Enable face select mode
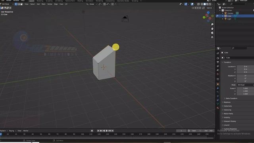Screen dimensions: 254x143 (21, 4)
